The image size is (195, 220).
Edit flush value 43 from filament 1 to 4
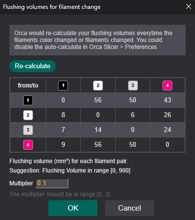[x=167, y=100]
